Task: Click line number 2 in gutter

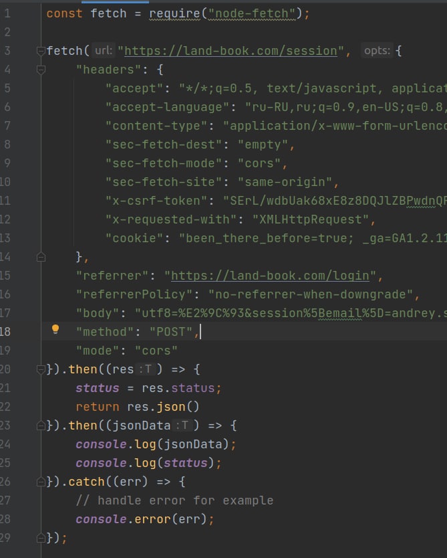Action: (7, 32)
